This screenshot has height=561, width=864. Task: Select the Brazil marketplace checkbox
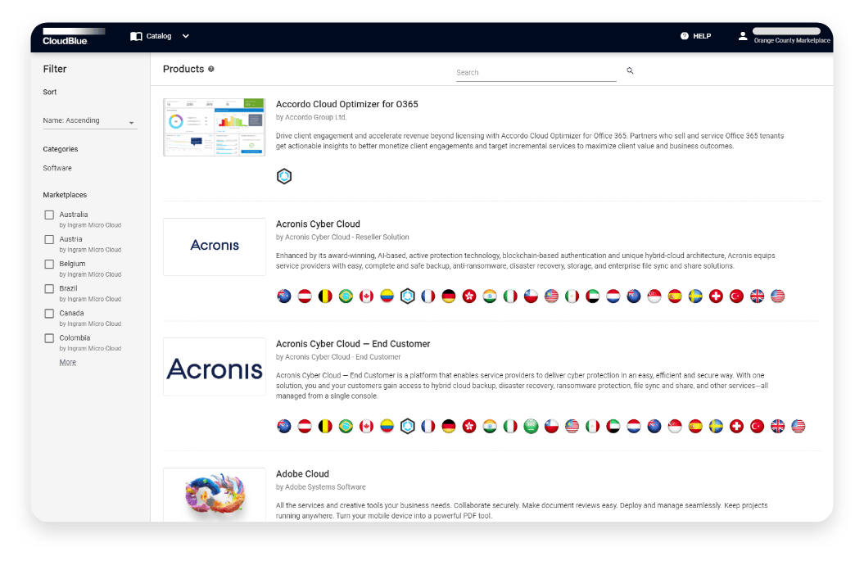pos(49,289)
